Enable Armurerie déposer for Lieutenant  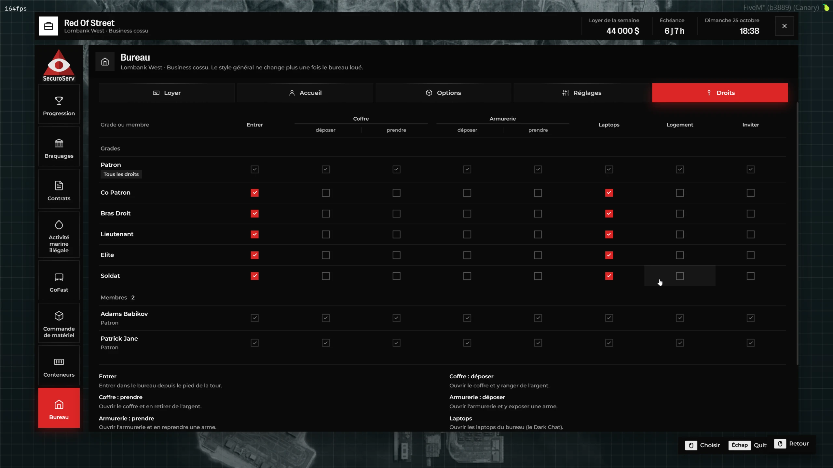coord(467,234)
